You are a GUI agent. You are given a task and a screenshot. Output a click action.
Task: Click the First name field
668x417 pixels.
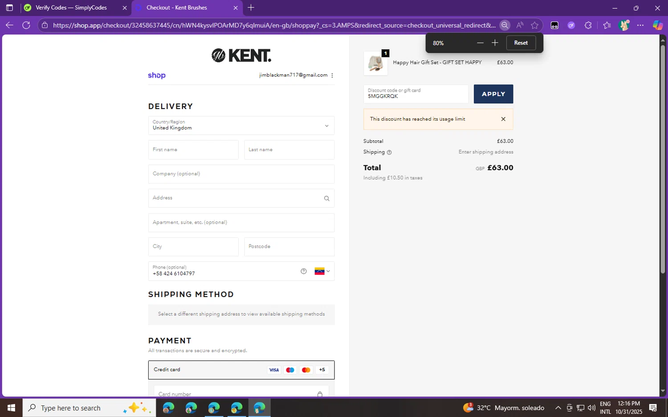193,150
